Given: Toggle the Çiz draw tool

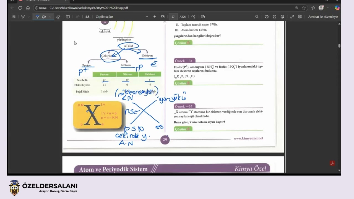Looking at the screenshot, I should point(41,17).
